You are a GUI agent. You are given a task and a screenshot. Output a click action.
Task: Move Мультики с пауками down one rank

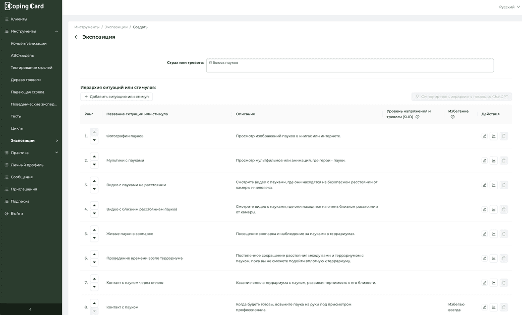pos(94,165)
